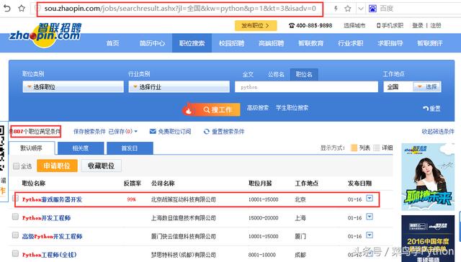Click keyword input containing python
This screenshot has width=461, height=262.
tap(306, 87)
